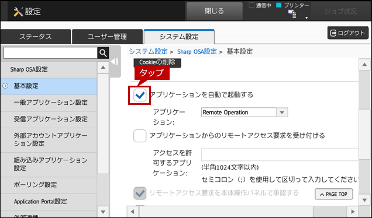Click the 設定 wrench icon

click(18, 12)
